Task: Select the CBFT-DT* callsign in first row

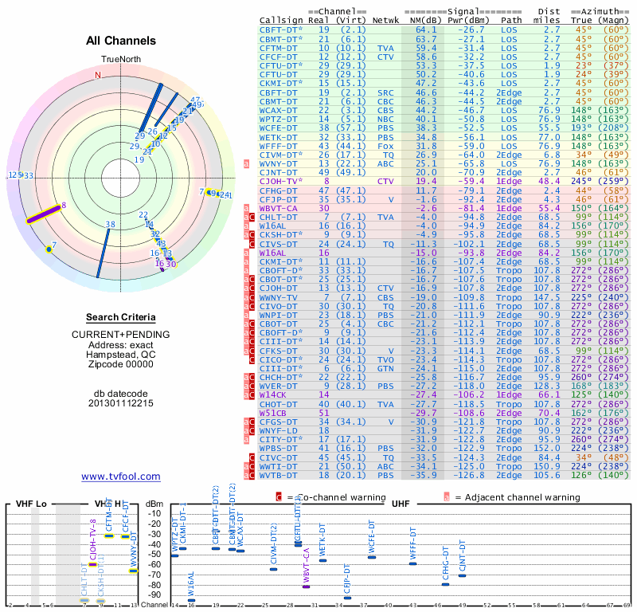Action: tap(281, 29)
